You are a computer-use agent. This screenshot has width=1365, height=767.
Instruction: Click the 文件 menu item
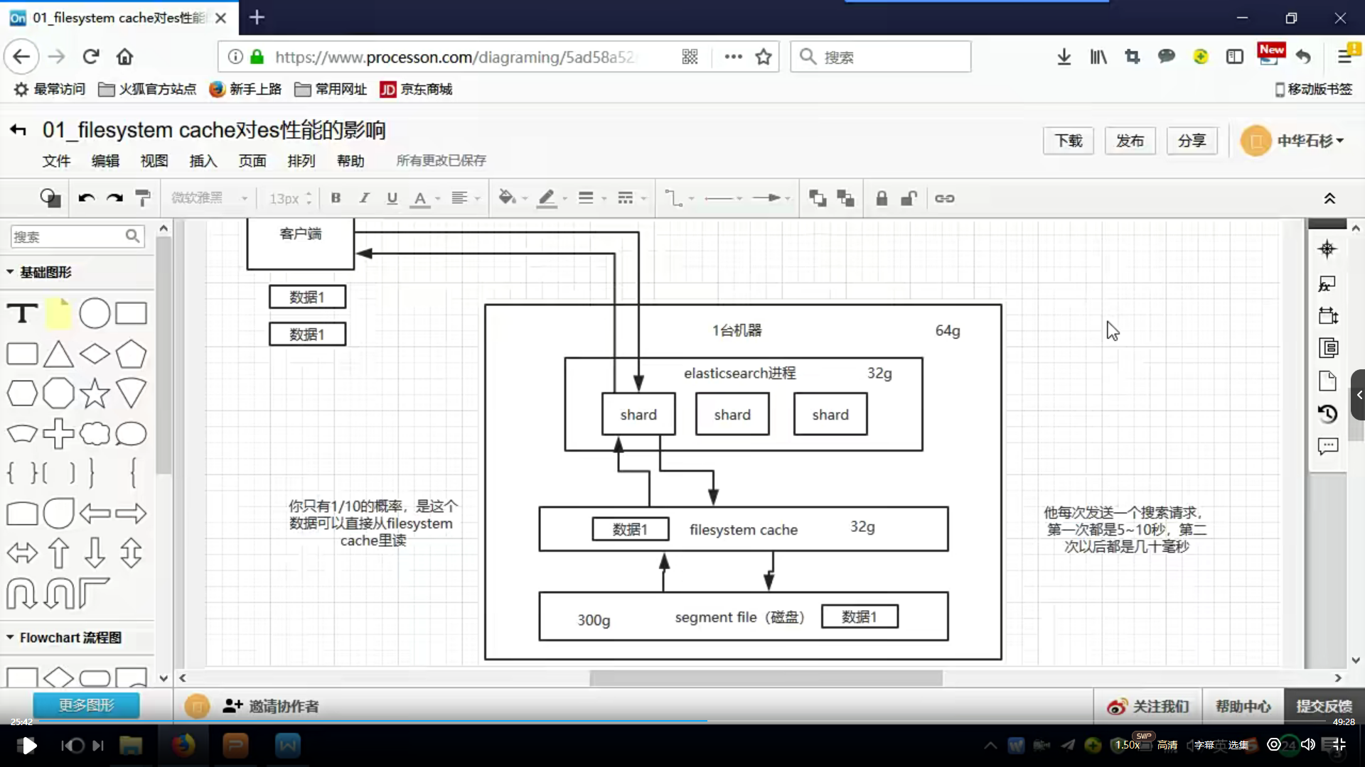coord(55,160)
